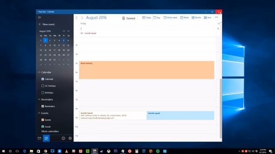Open Spotify from taskbar
Screen dimensions: 275x154
(158, 151)
